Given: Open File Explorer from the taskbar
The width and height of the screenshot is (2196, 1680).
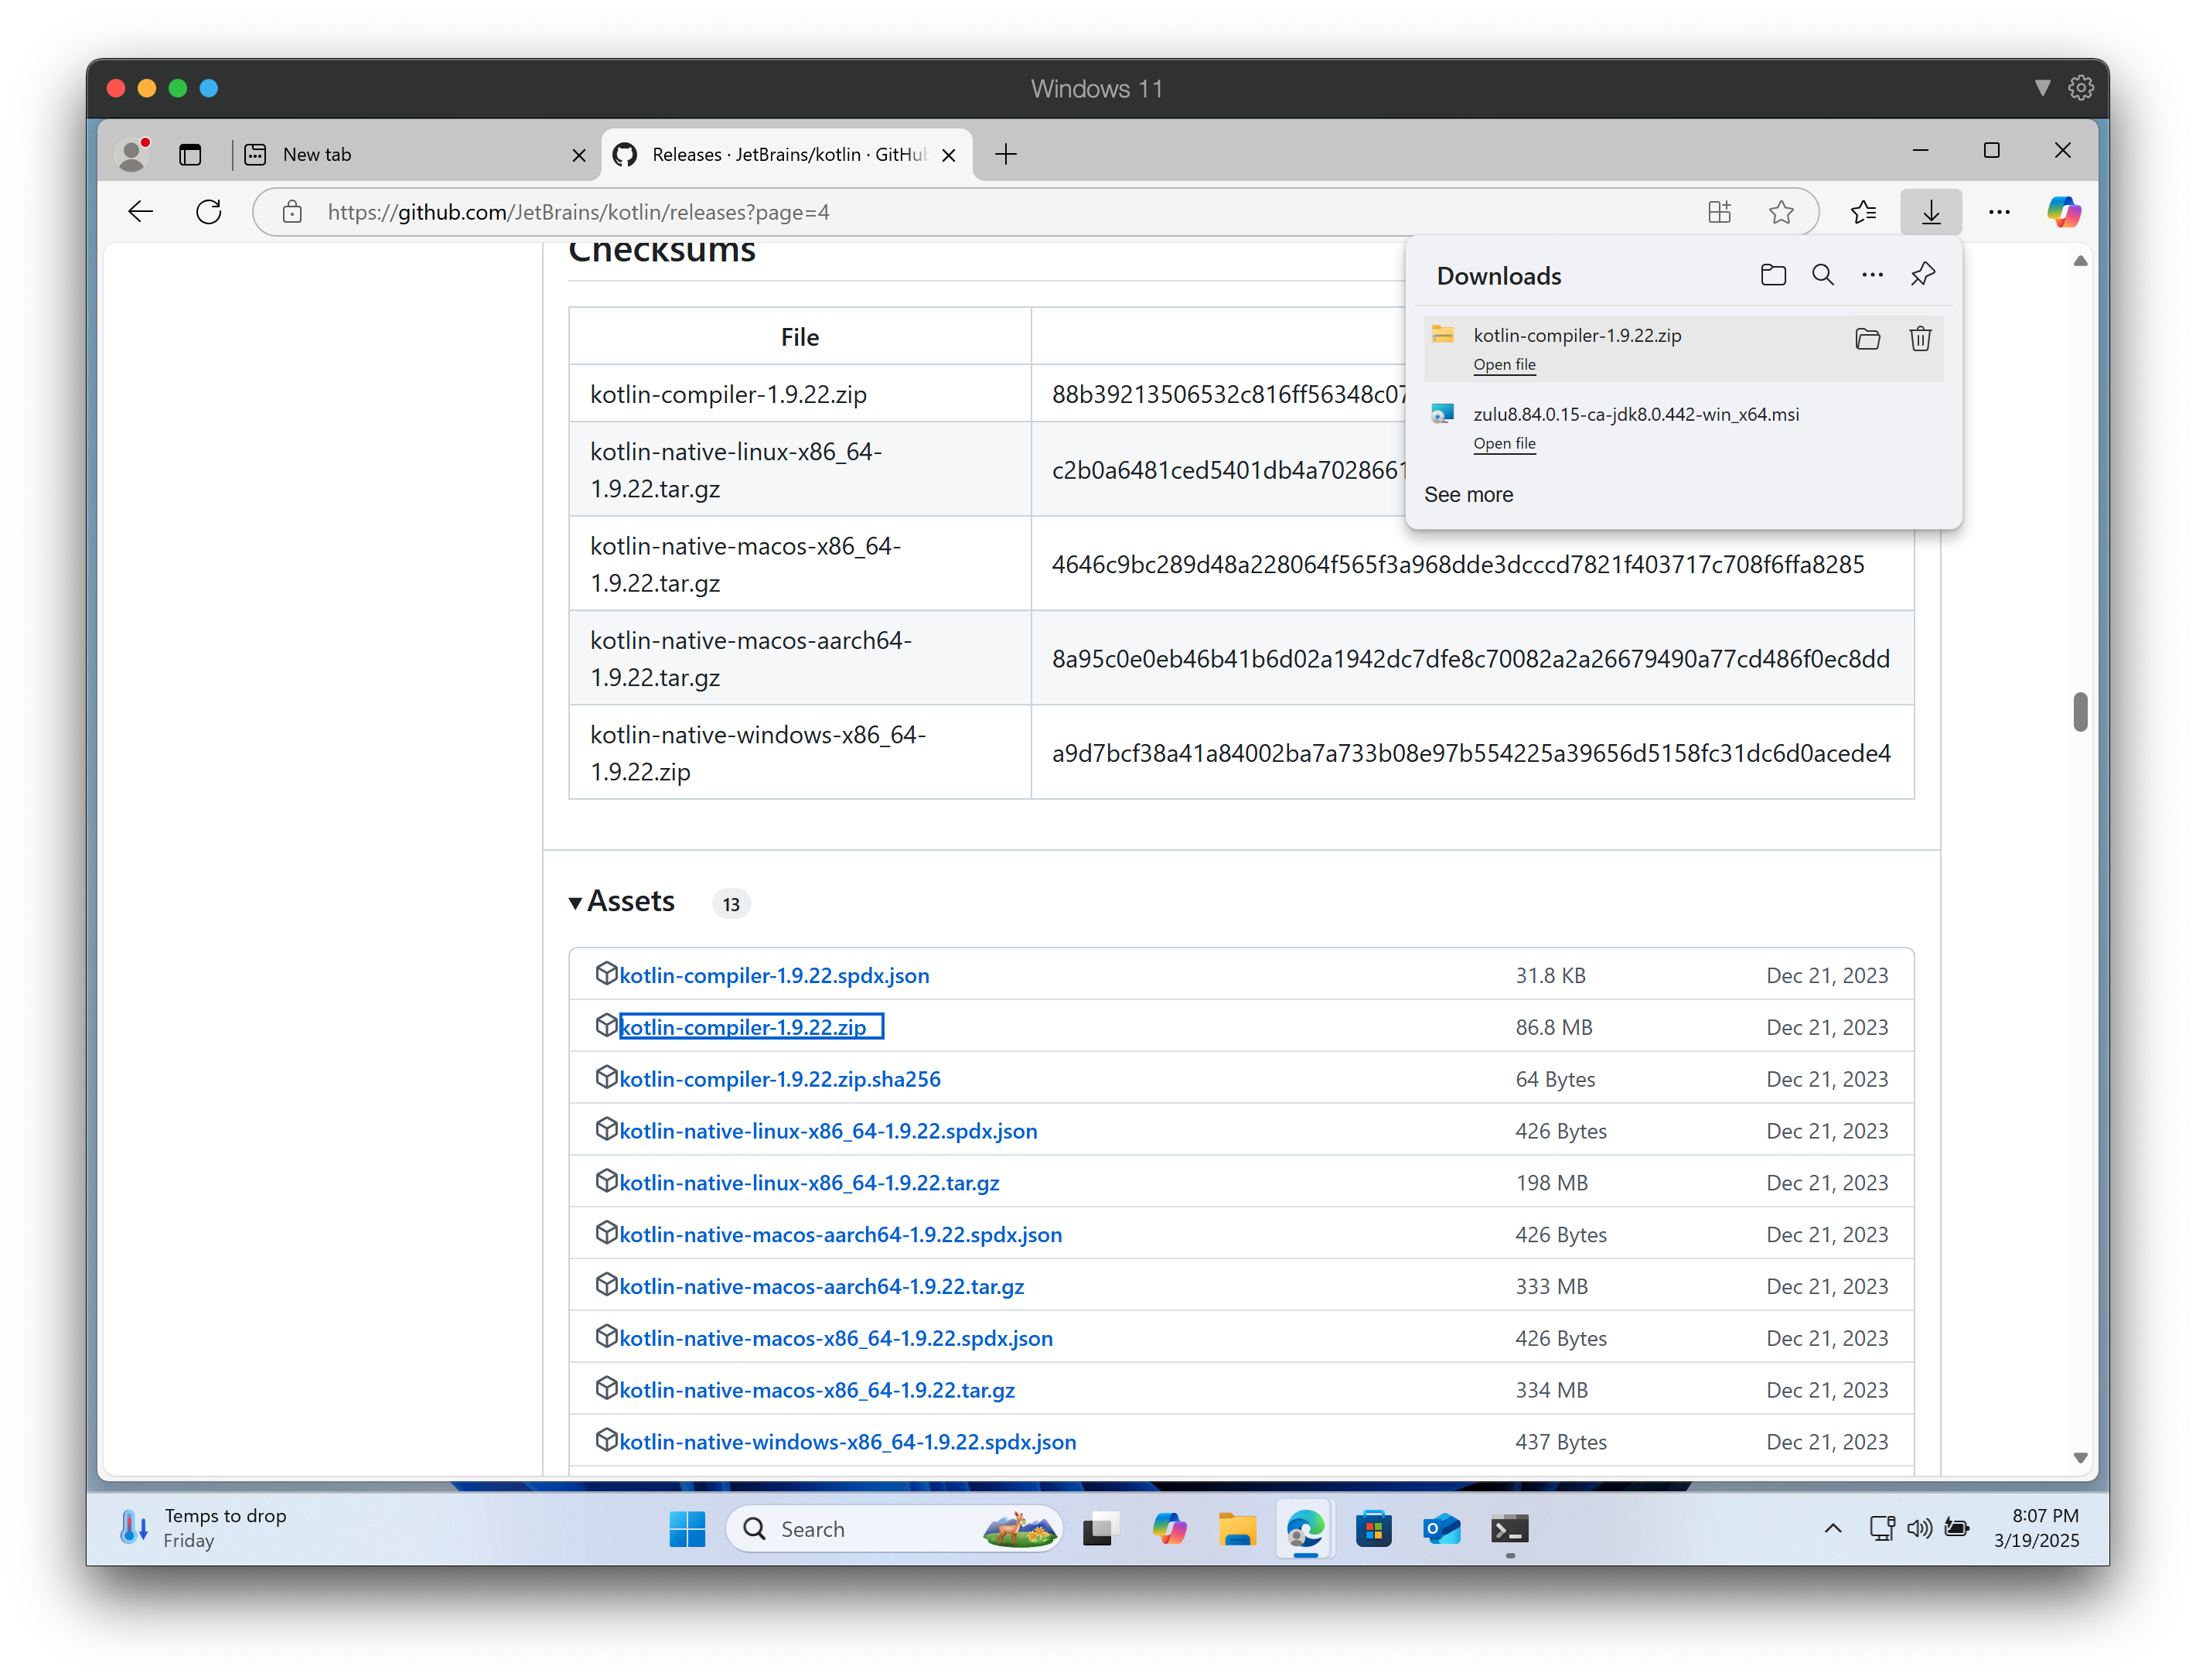Looking at the screenshot, I should coord(1236,1529).
